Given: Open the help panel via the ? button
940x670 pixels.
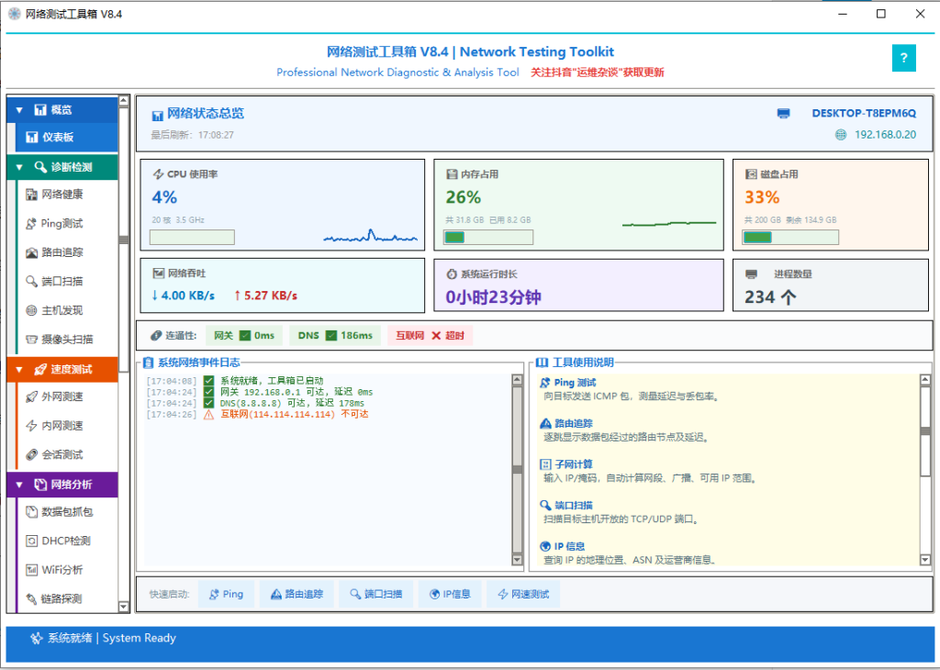Looking at the screenshot, I should coord(903,57).
